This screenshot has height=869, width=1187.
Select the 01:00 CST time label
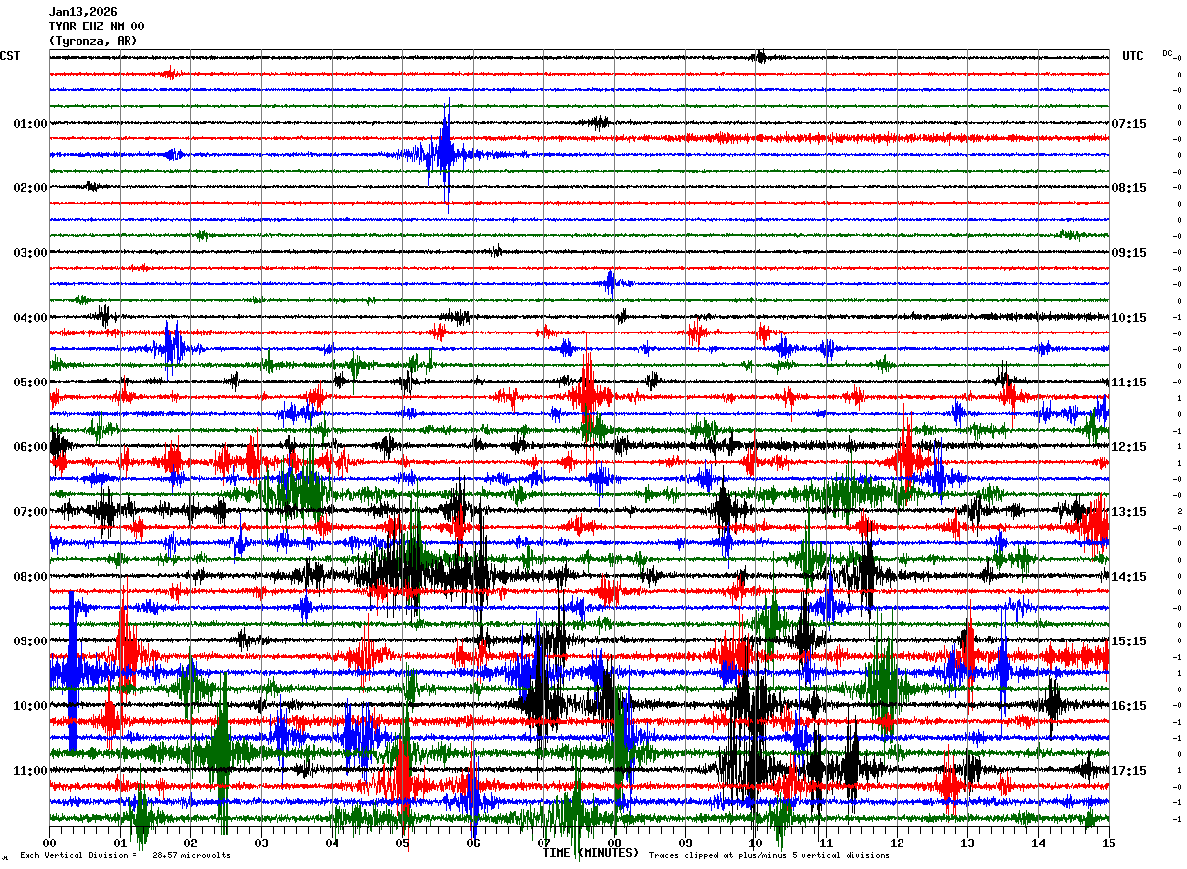(x=29, y=124)
